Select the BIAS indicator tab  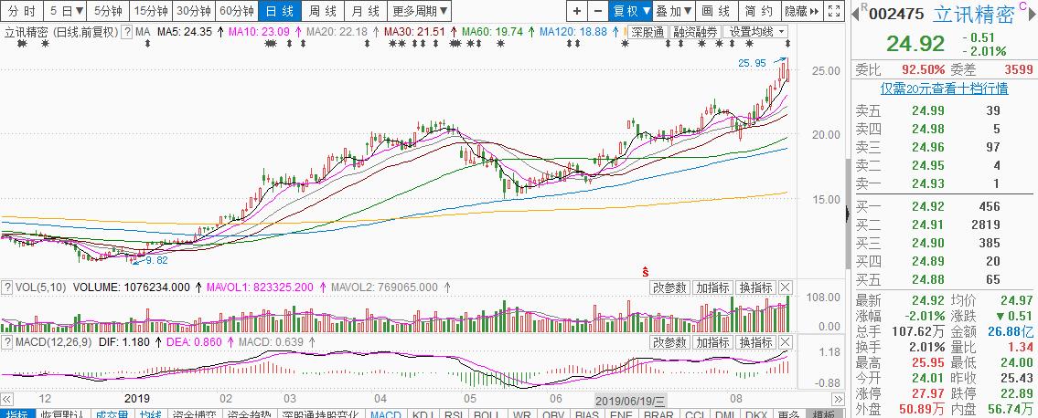[586, 413]
